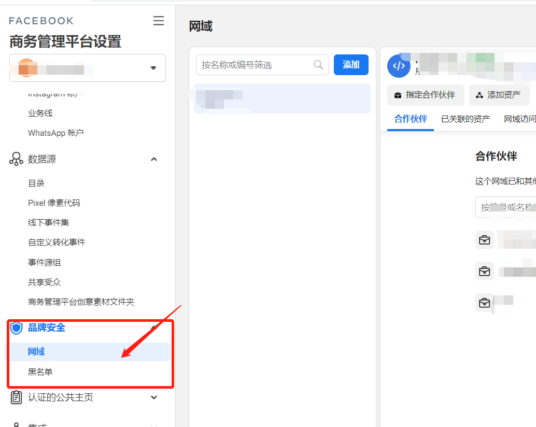
Task: Open the hamburger menu icon
Action: coord(158,21)
